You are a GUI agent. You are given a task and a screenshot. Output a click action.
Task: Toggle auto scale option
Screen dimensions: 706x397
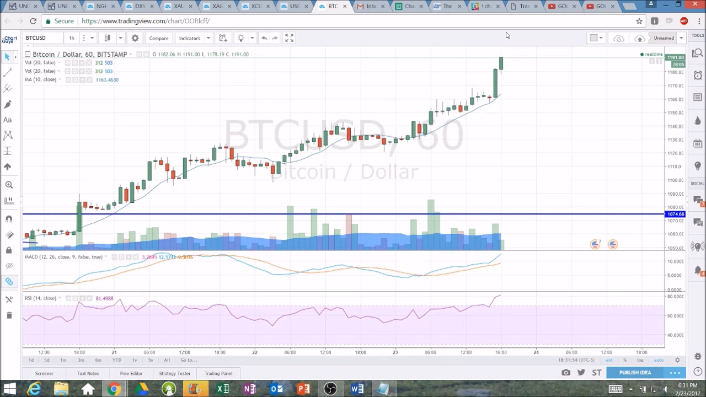(659, 360)
